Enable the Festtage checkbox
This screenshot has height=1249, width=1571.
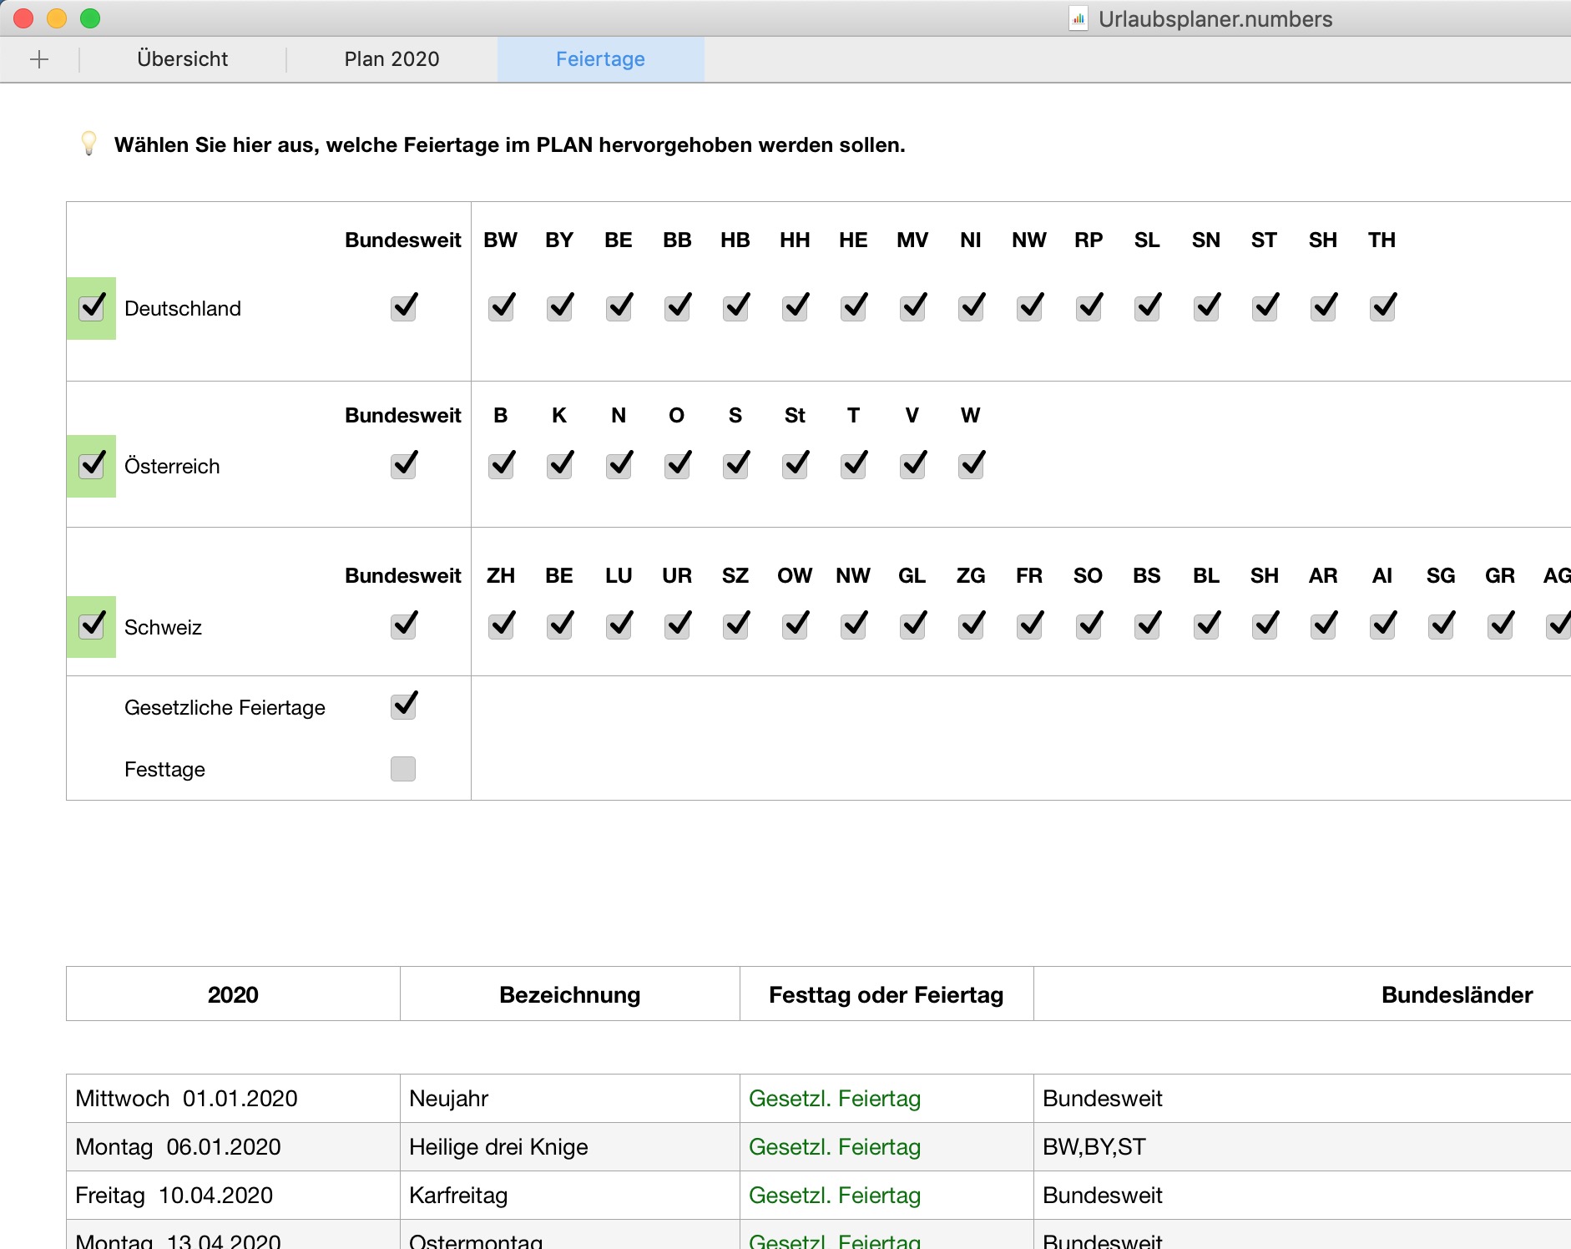coord(403,769)
